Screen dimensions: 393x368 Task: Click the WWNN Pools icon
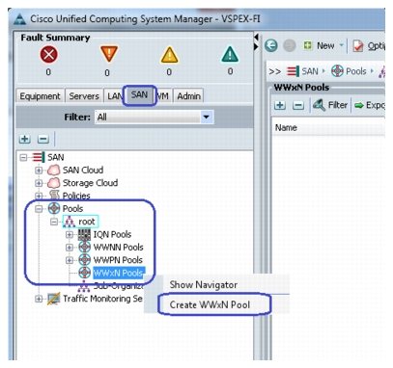pos(84,248)
